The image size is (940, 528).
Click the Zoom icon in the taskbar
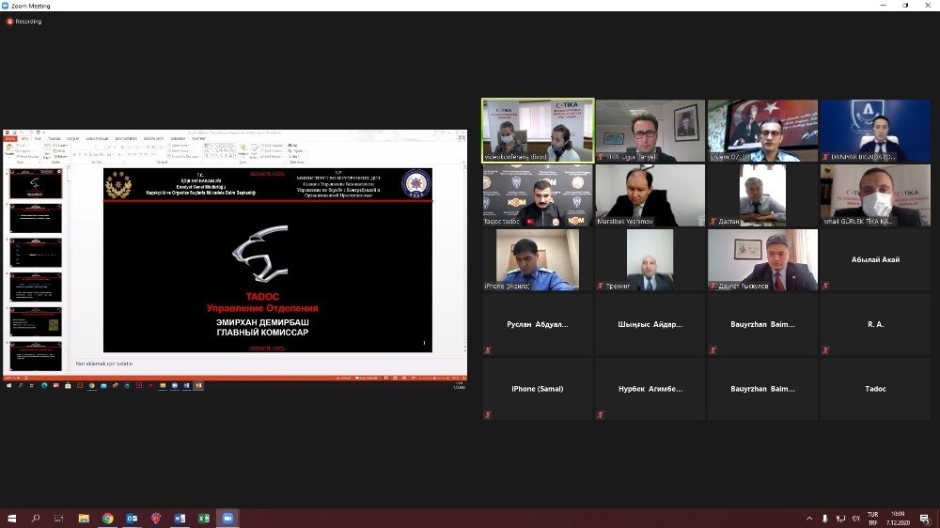click(227, 518)
